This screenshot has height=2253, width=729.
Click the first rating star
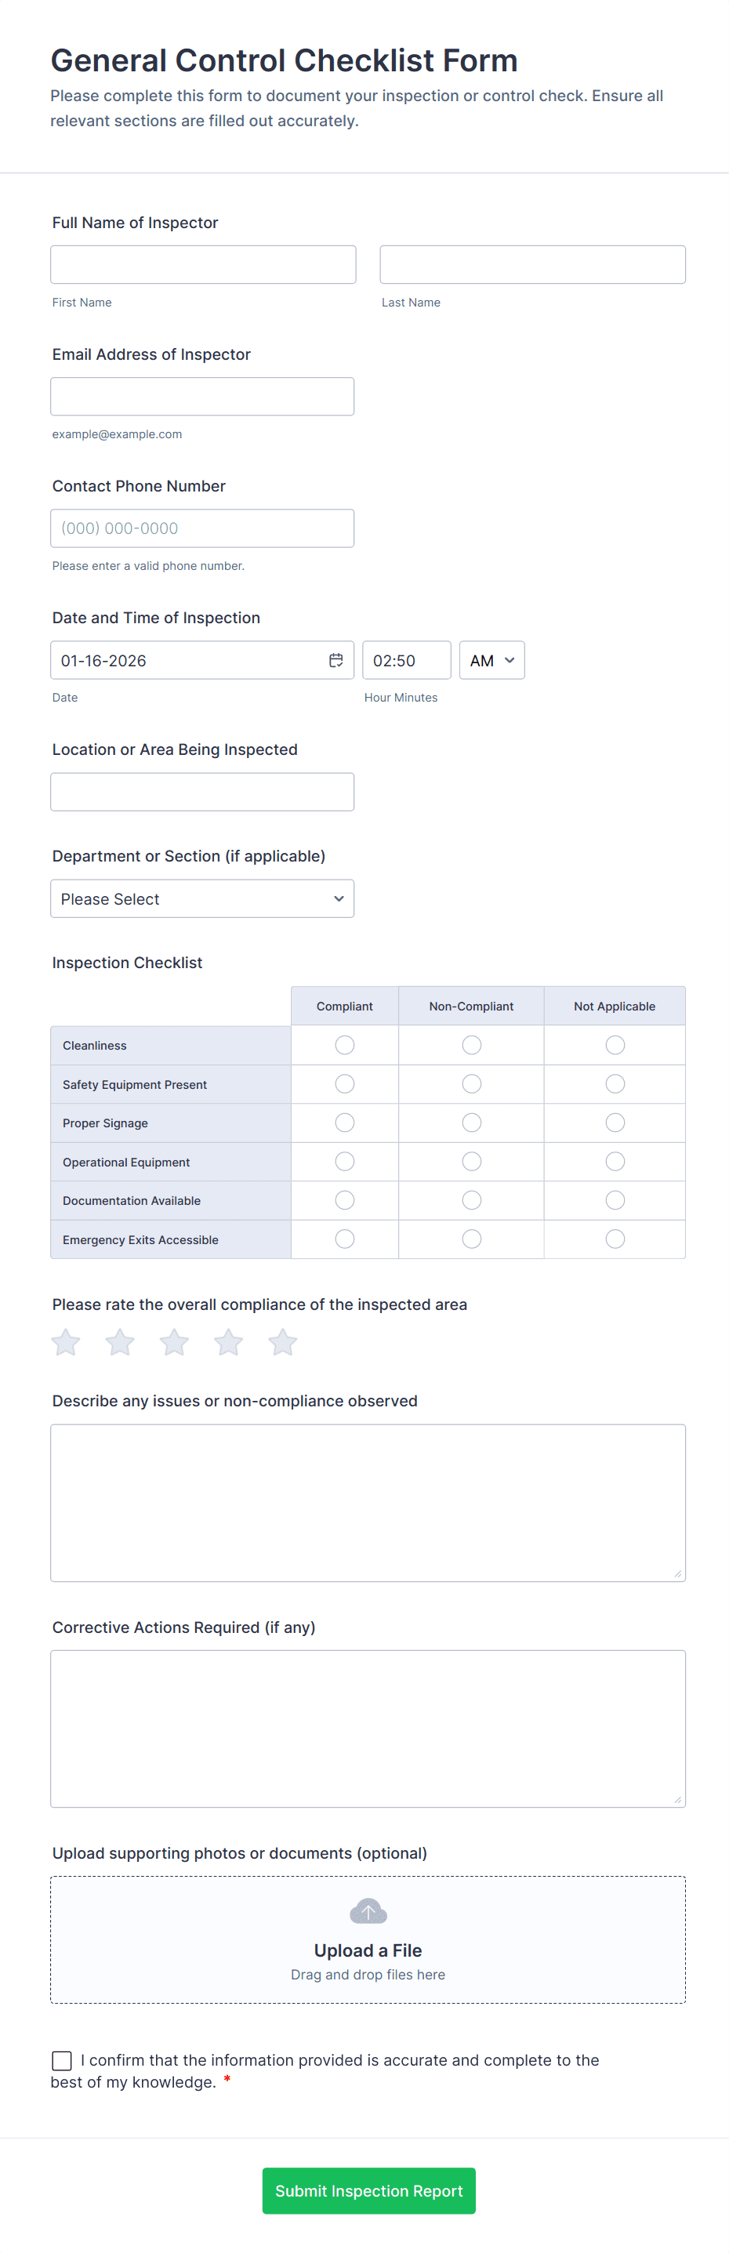click(66, 1341)
